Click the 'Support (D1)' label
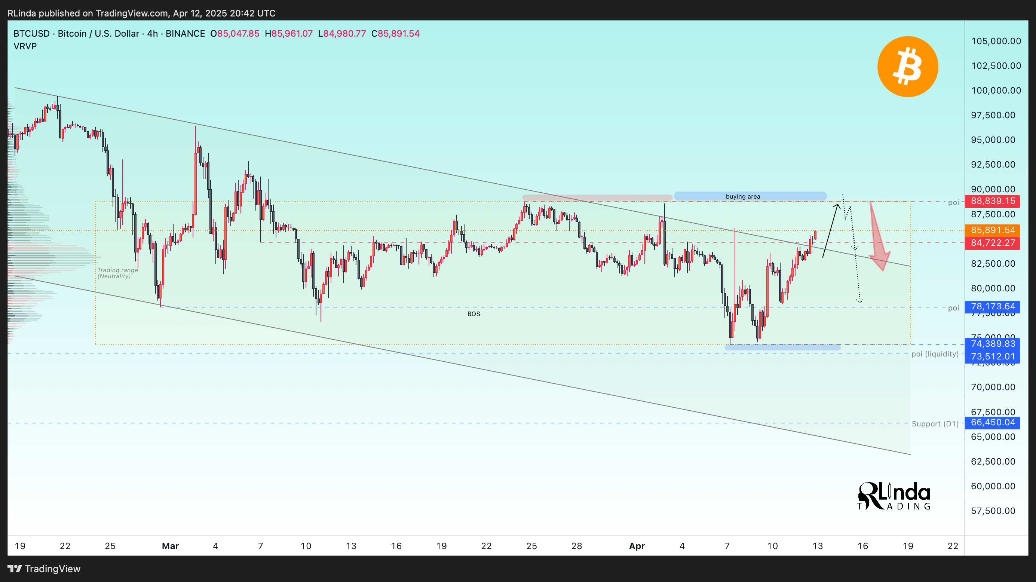This screenshot has height=582, width=1036. coord(935,423)
